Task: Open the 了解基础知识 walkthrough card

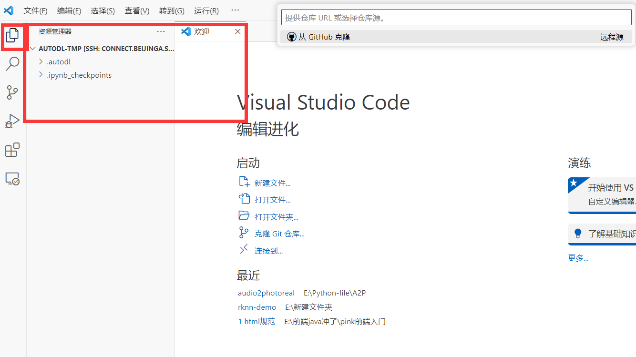Action: pyautogui.click(x=602, y=234)
